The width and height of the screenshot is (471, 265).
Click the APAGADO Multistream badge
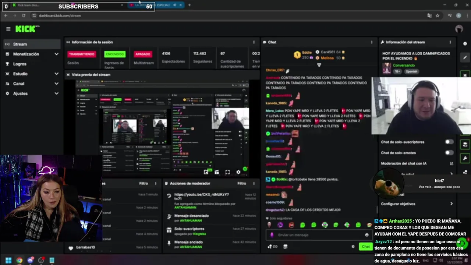coord(143,54)
